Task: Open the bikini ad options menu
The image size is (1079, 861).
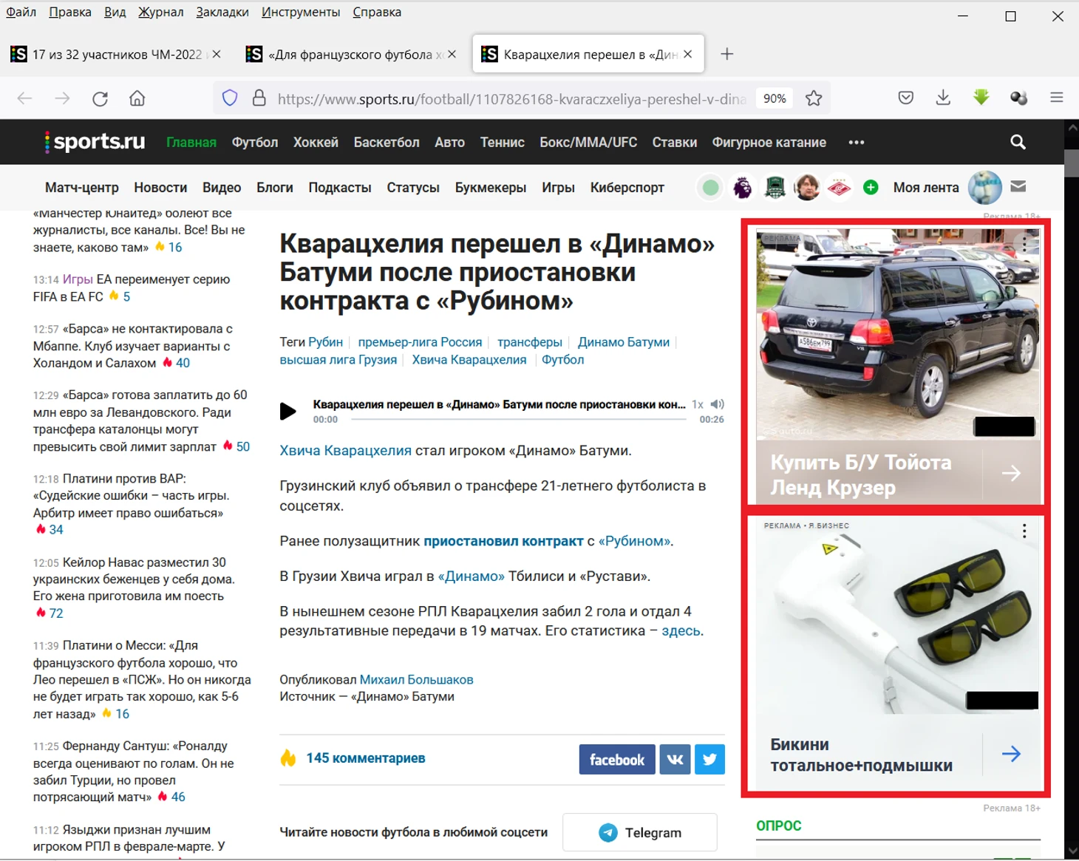Action: pos(1024,531)
